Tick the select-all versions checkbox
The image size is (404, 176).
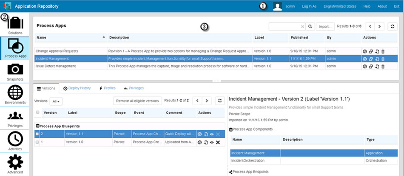coord(38,112)
